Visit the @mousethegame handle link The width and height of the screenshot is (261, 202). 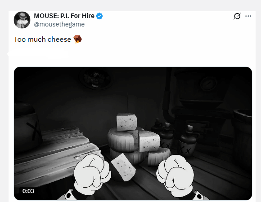59,24
